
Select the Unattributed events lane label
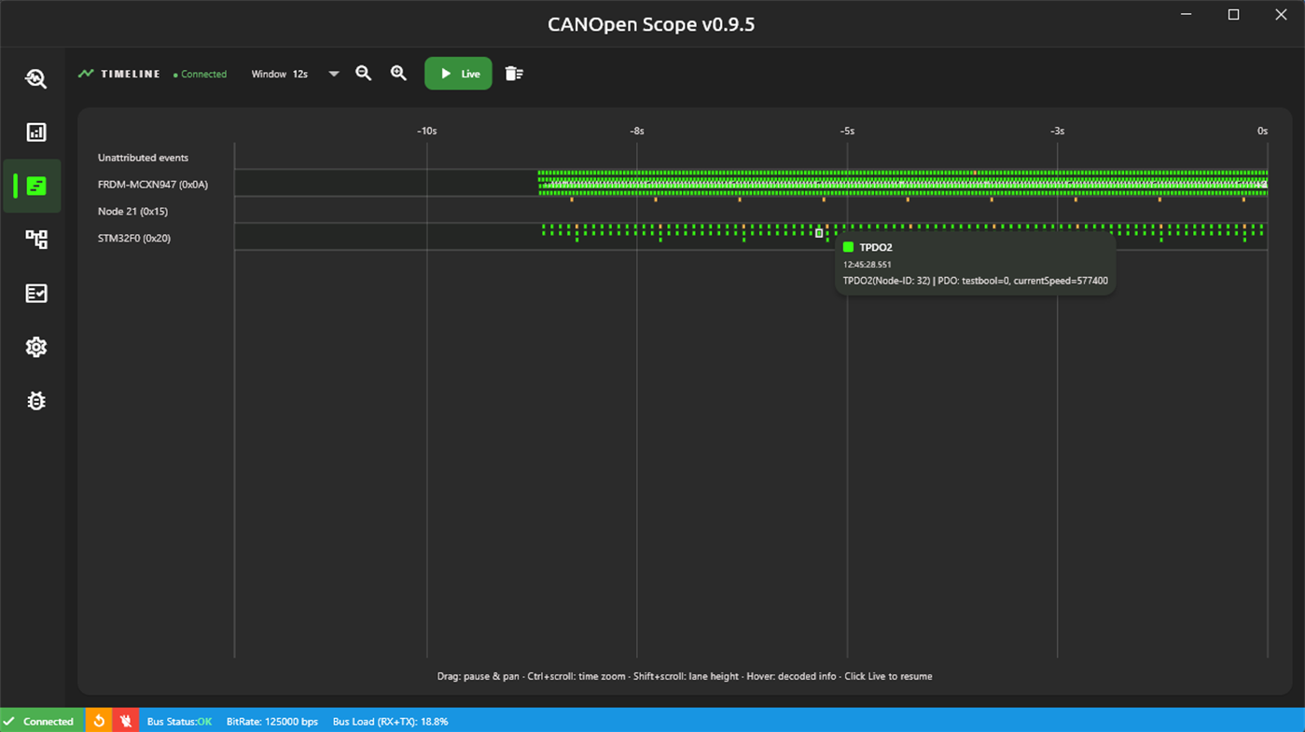(x=143, y=158)
